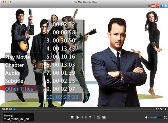This screenshot has width=168, height=123.
Task: Open the YouTube link icon
Action: [x=151, y=6]
